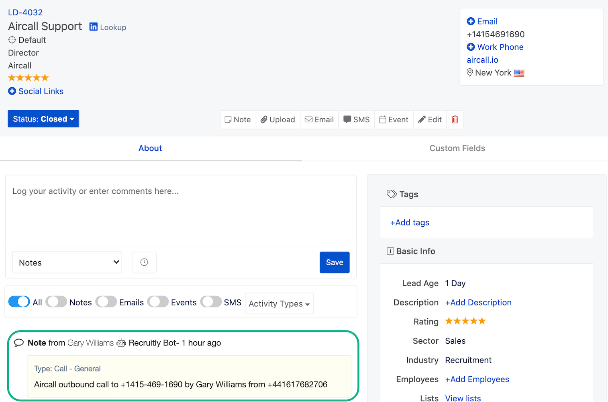Click the Lead Age value 1 Day
The width and height of the screenshot is (608, 402).
455,283
